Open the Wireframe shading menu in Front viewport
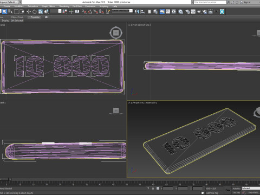The image size is (260, 195). [145, 25]
